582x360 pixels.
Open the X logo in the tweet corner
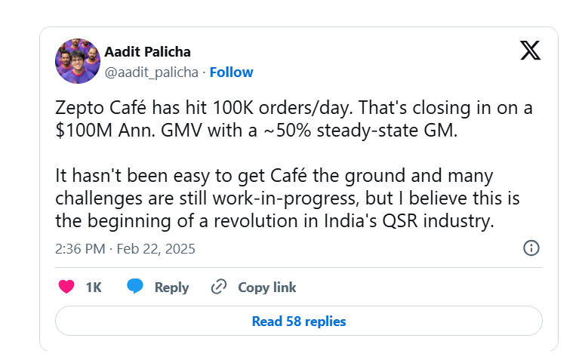530,51
